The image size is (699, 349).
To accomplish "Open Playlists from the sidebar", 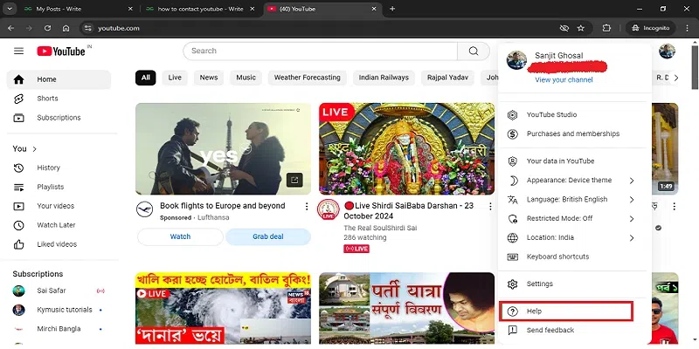I will coord(59,187).
